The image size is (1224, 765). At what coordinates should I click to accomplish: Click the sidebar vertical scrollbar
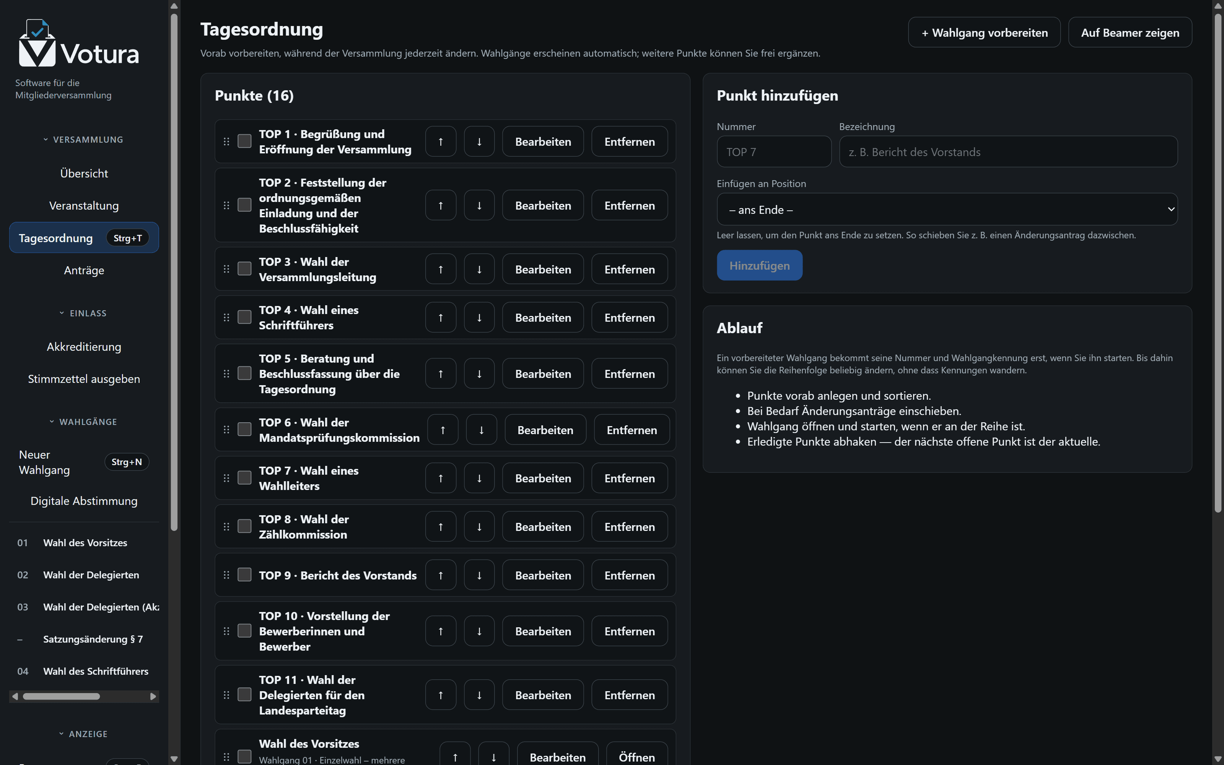(x=174, y=273)
